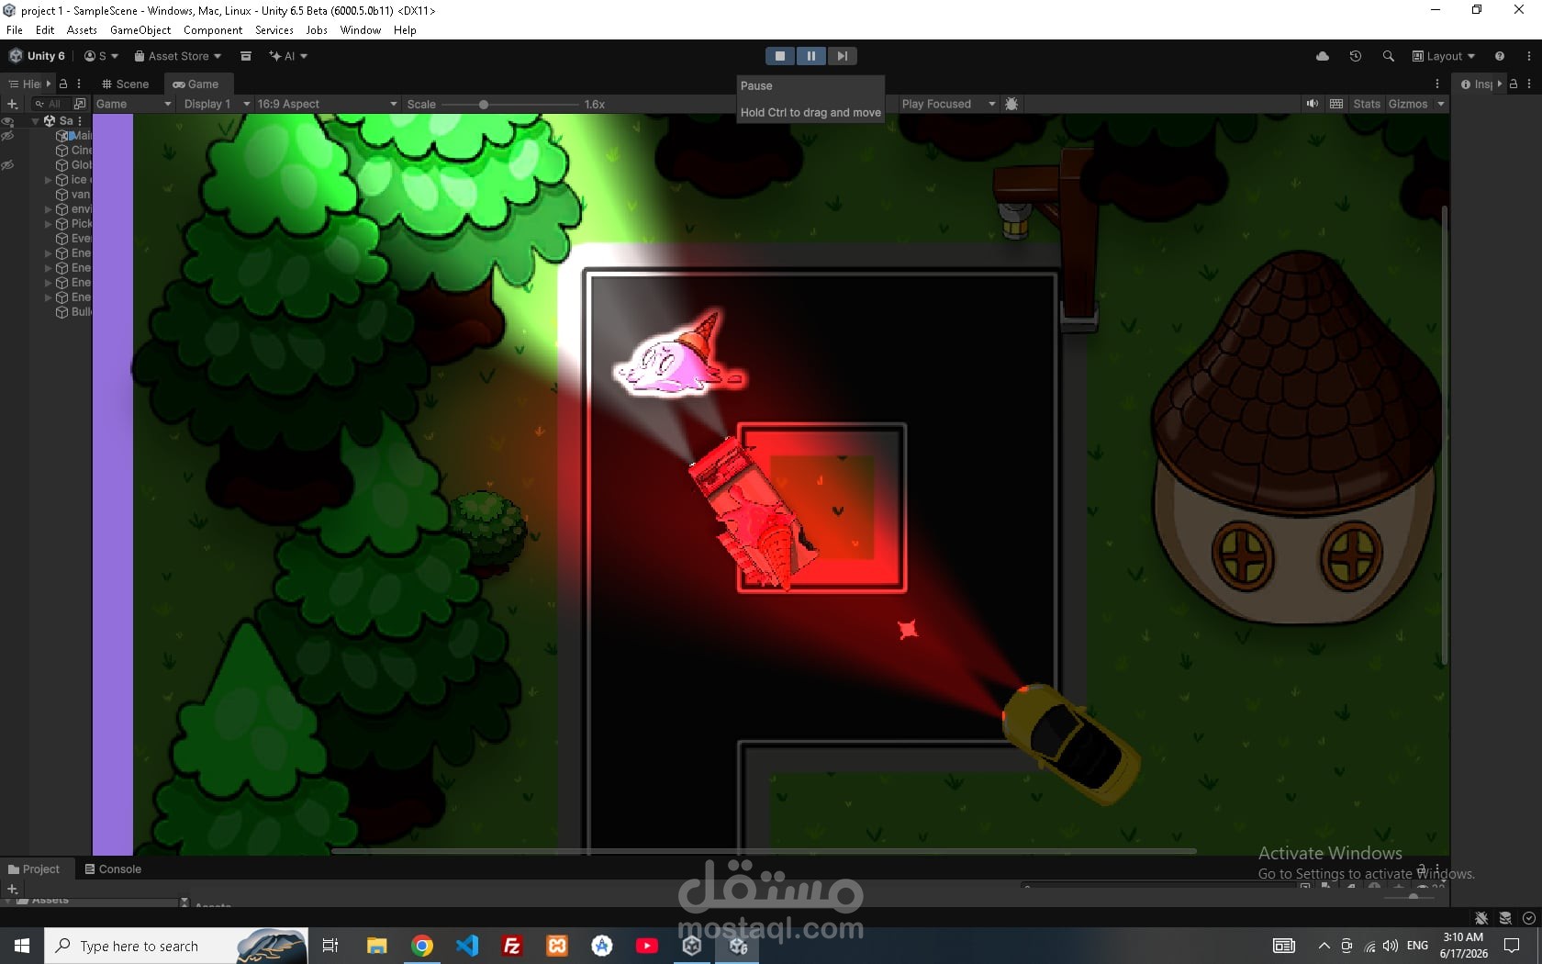Open the AI assistant dropdown
Image resolution: width=1542 pixels, height=964 pixels.
tap(288, 56)
